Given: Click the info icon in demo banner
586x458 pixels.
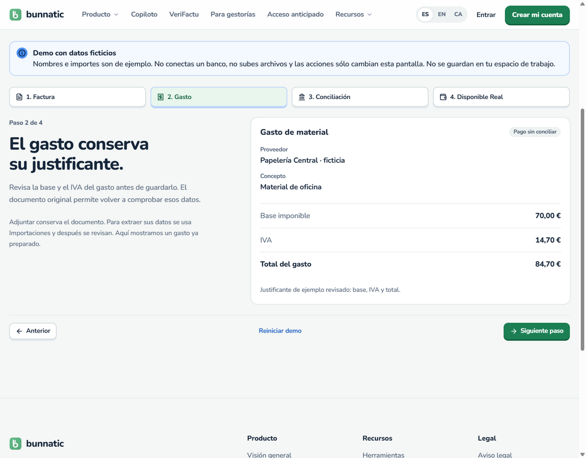Looking at the screenshot, I should pos(22,53).
